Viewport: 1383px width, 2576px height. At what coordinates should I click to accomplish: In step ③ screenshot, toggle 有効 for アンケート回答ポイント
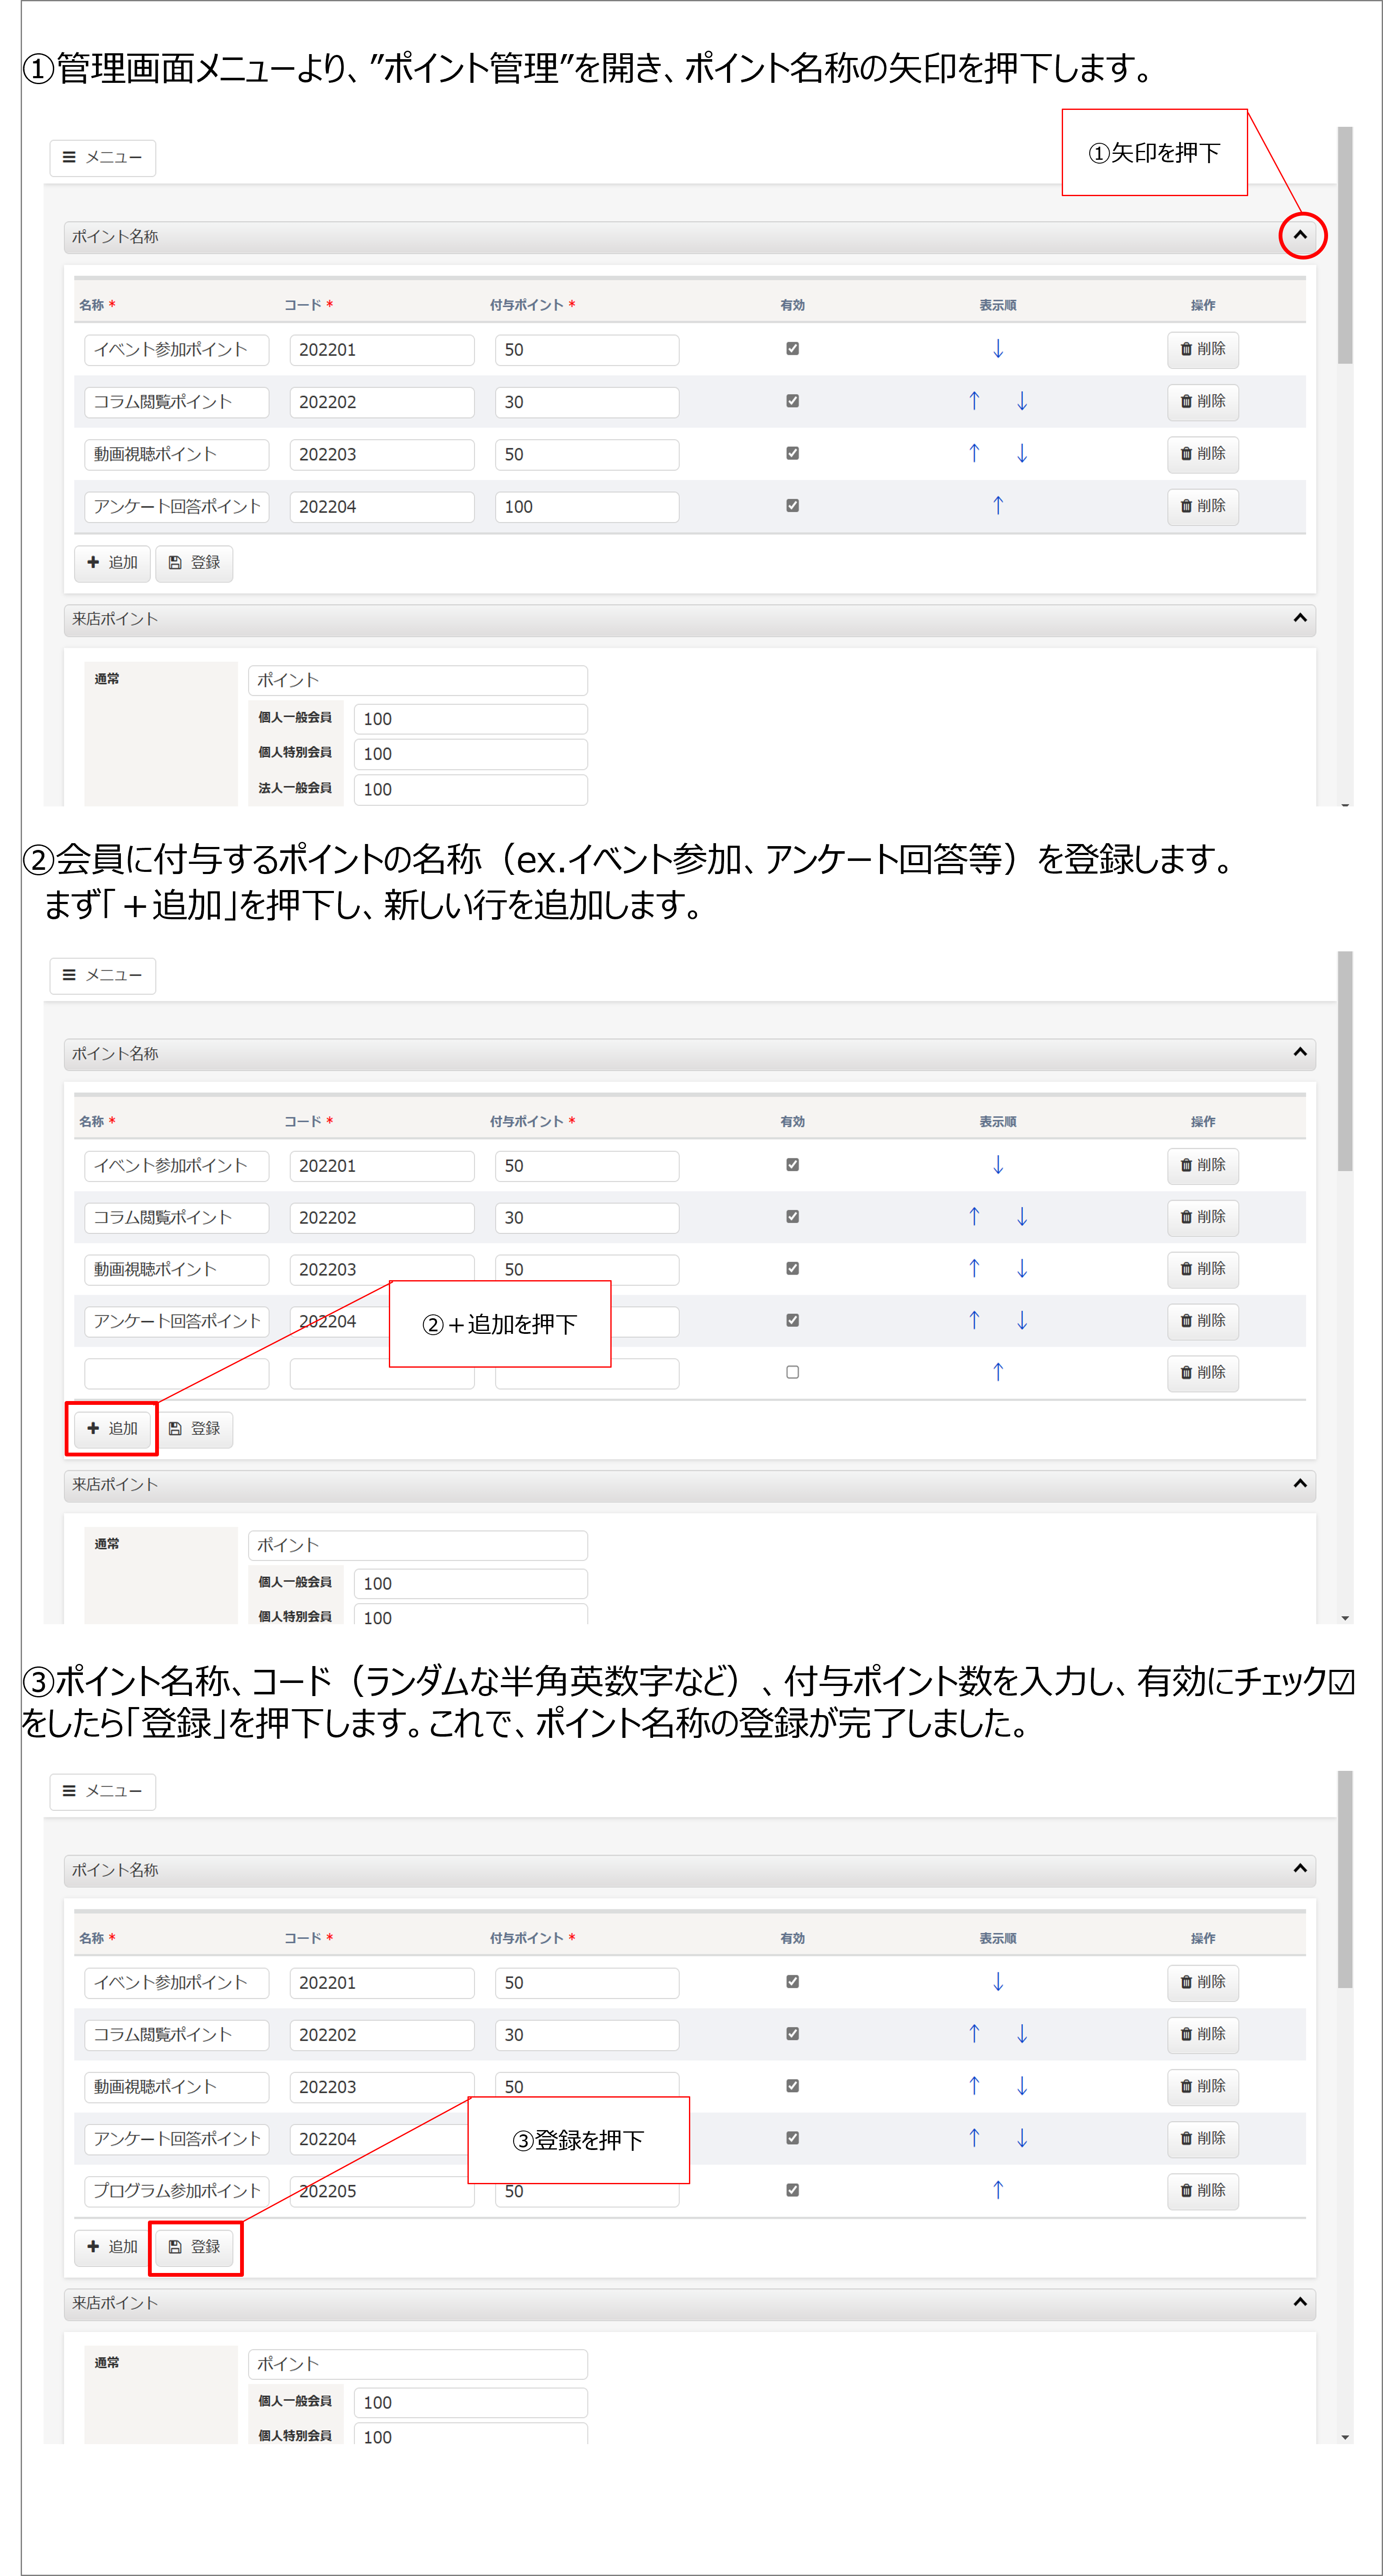point(792,2138)
